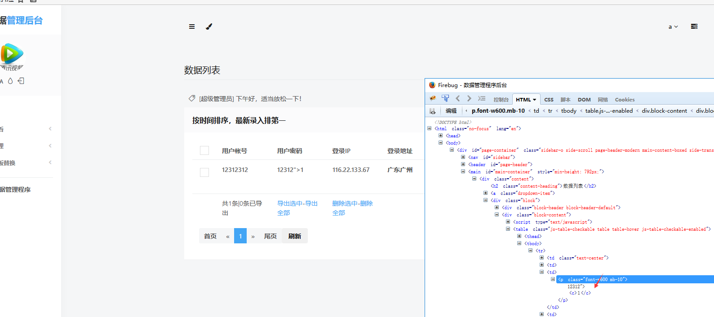Collapse the body node in Firebug
This screenshot has width=714, height=317.
[x=440, y=143]
